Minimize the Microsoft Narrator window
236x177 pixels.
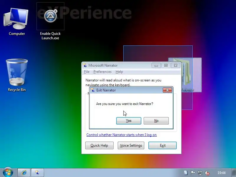pyautogui.click(x=156, y=65)
